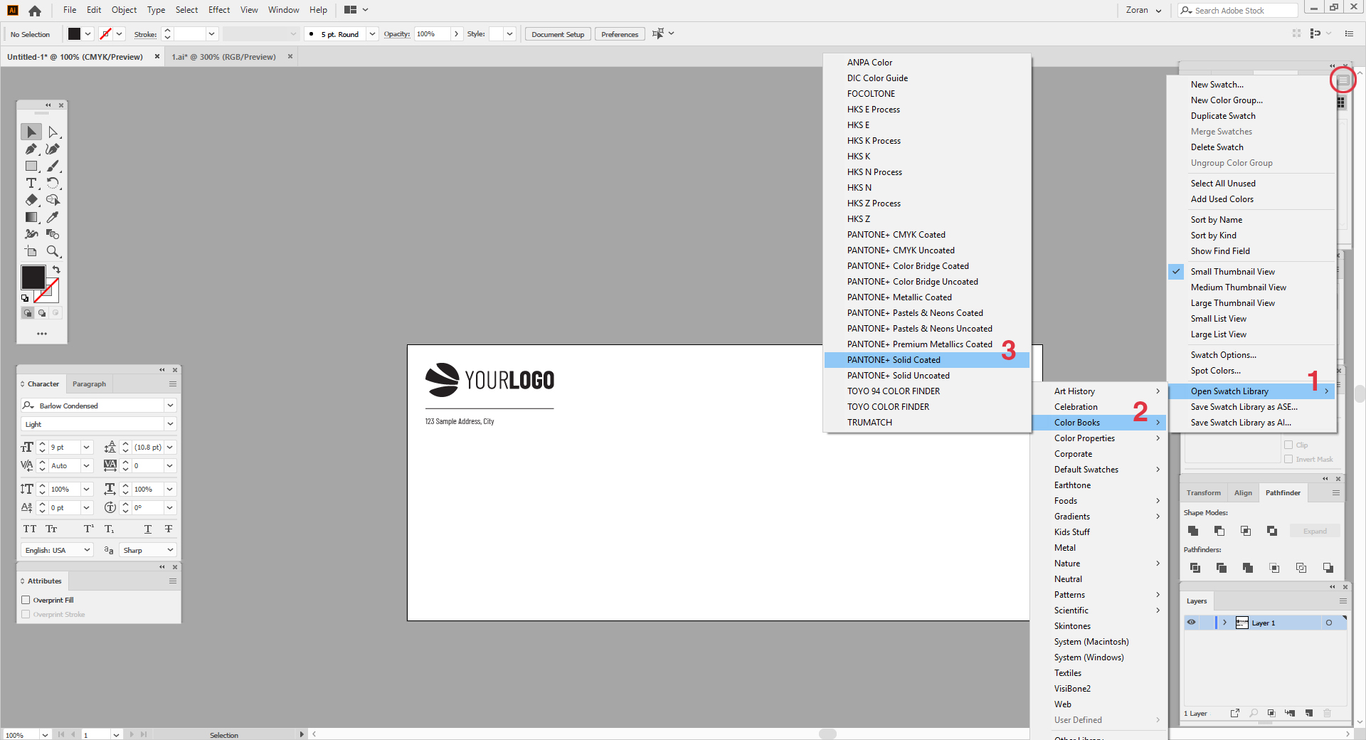Activate the Paintbrush tool
Screen dimensions: 1366x740
(x=53, y=166)
